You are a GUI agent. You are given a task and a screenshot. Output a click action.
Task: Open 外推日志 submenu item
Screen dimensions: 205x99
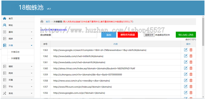(x=15, y=52)
